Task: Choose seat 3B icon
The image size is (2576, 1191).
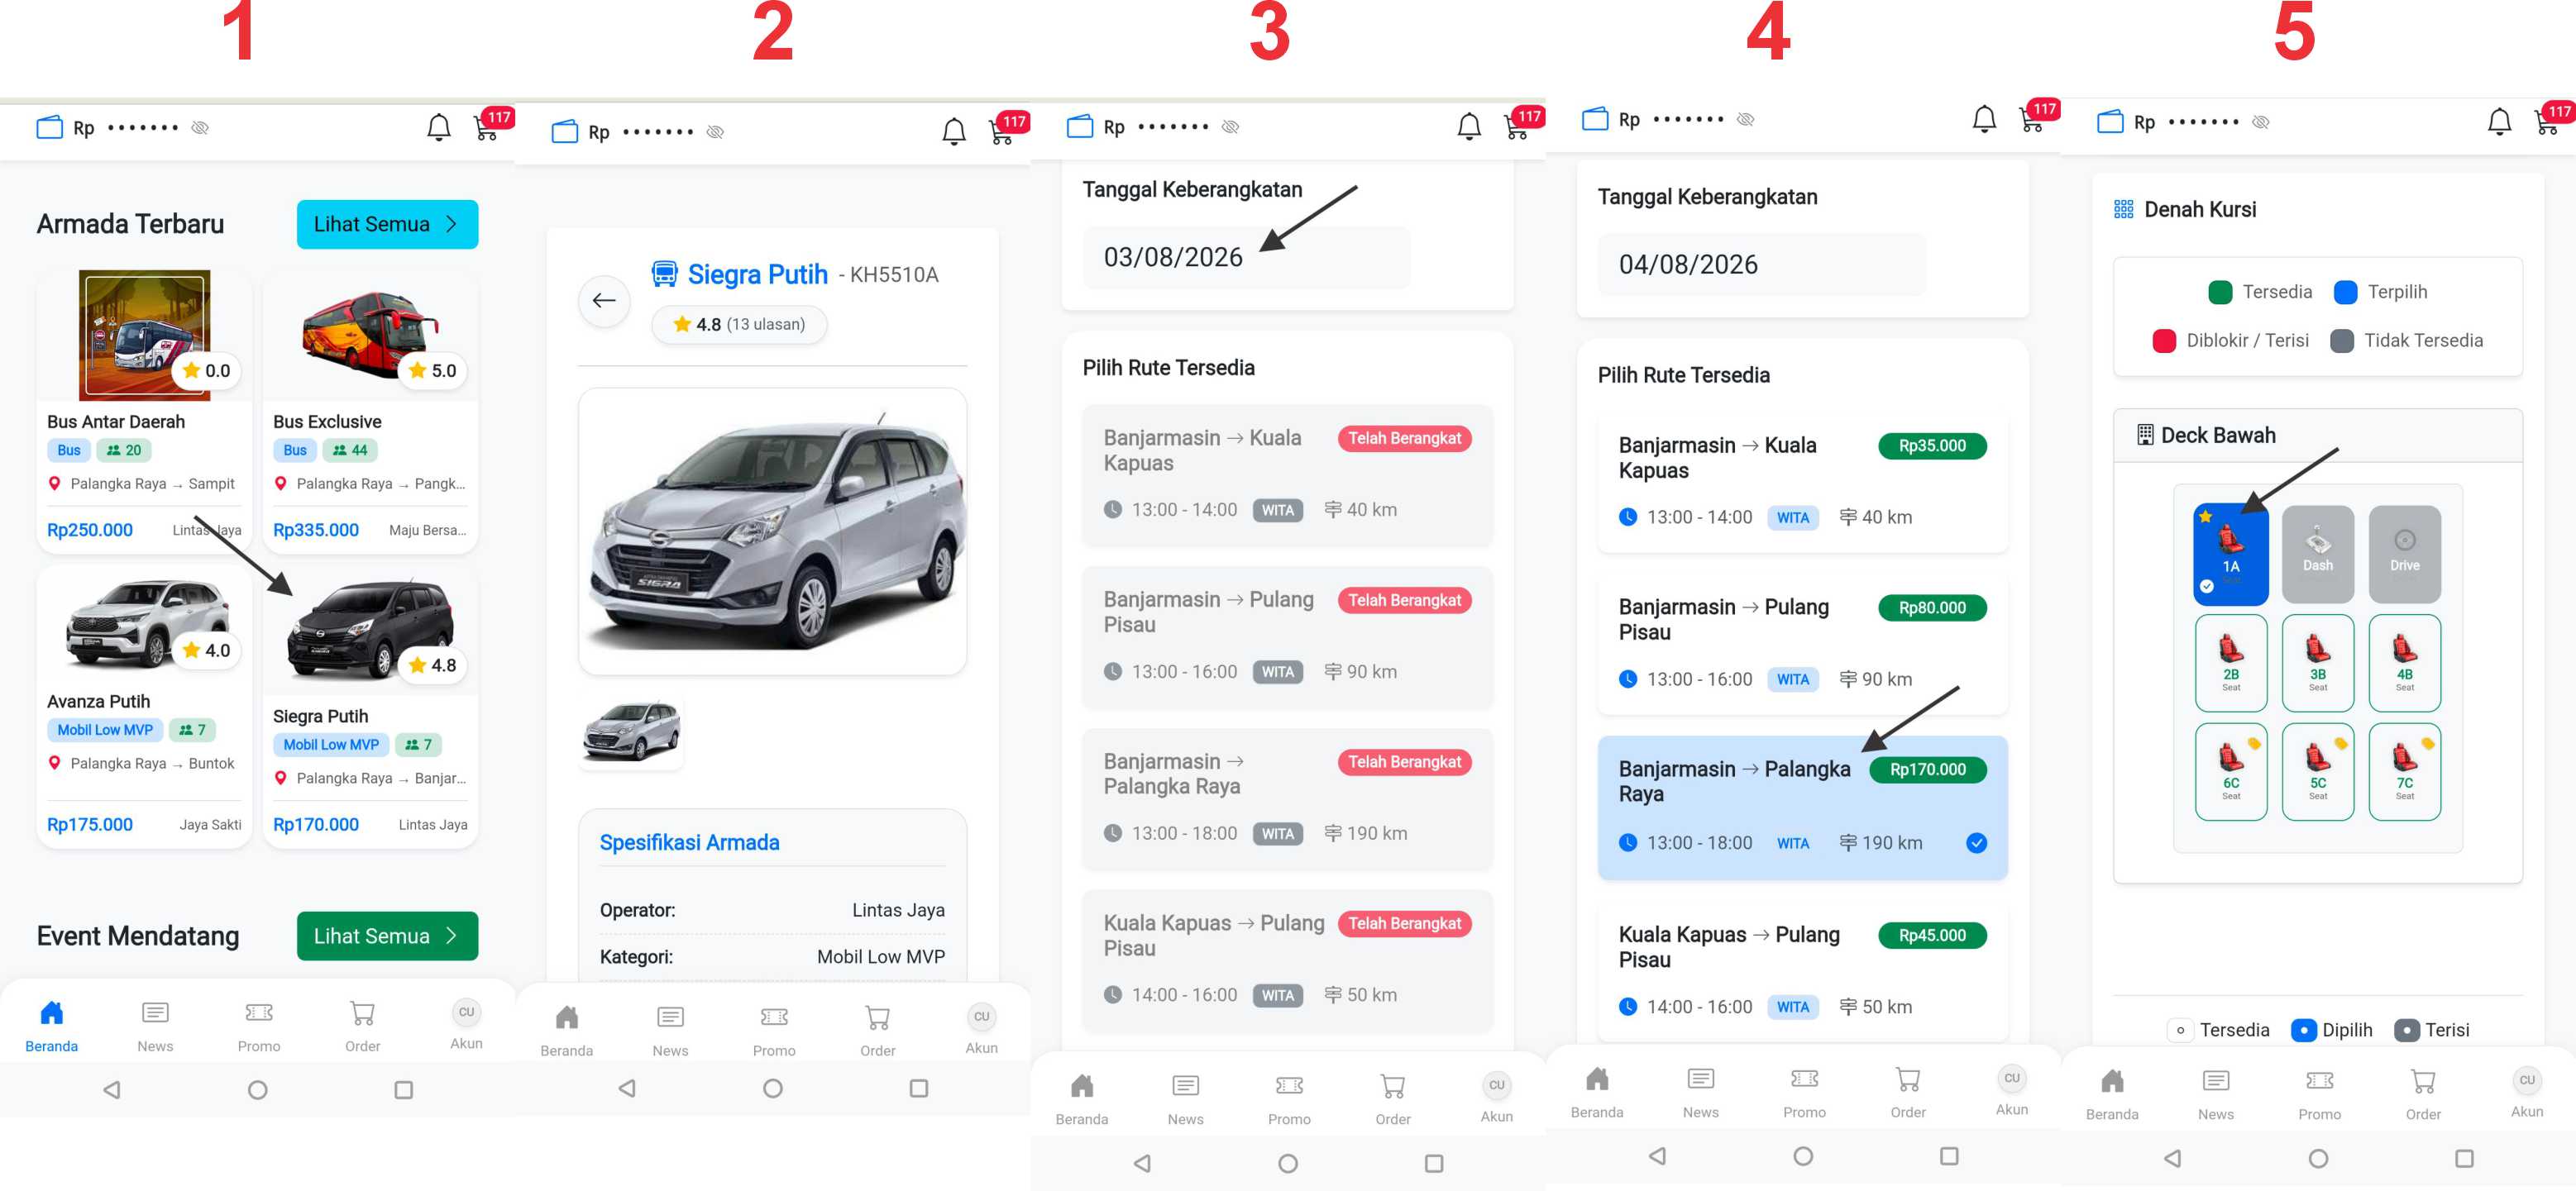Action: pyautogui.click(x=2317, y=662)
